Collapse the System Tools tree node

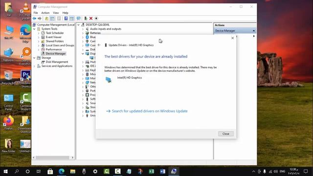34,29
